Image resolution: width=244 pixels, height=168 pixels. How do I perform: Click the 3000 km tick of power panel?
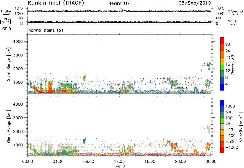click(x=18, y=55)
